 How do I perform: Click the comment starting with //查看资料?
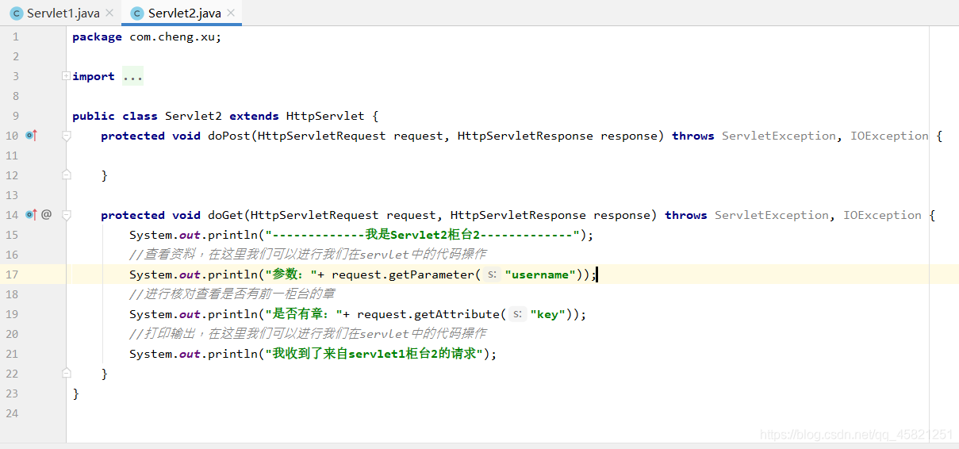click(308, 255)
